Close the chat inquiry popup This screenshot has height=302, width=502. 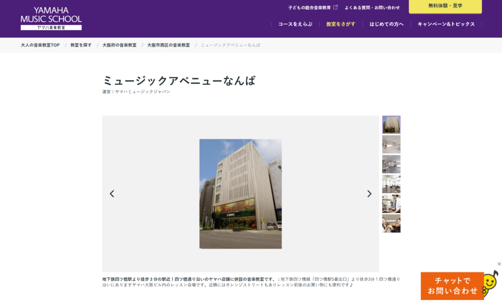pos(499,264)
